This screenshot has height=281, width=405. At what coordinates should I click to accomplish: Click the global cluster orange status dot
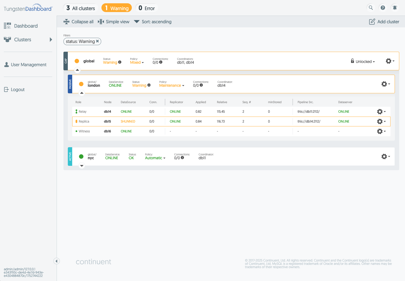pos(77,61)
